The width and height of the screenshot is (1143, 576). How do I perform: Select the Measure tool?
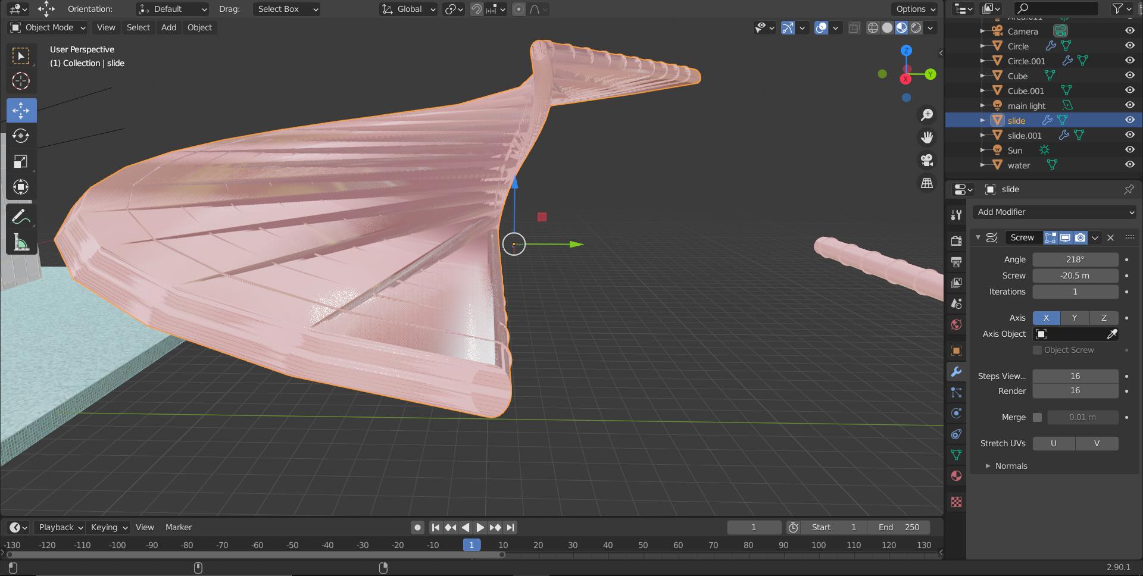(21, 242)
